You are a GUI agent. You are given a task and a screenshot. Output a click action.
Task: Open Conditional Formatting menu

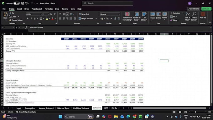(x=127, y=16)
